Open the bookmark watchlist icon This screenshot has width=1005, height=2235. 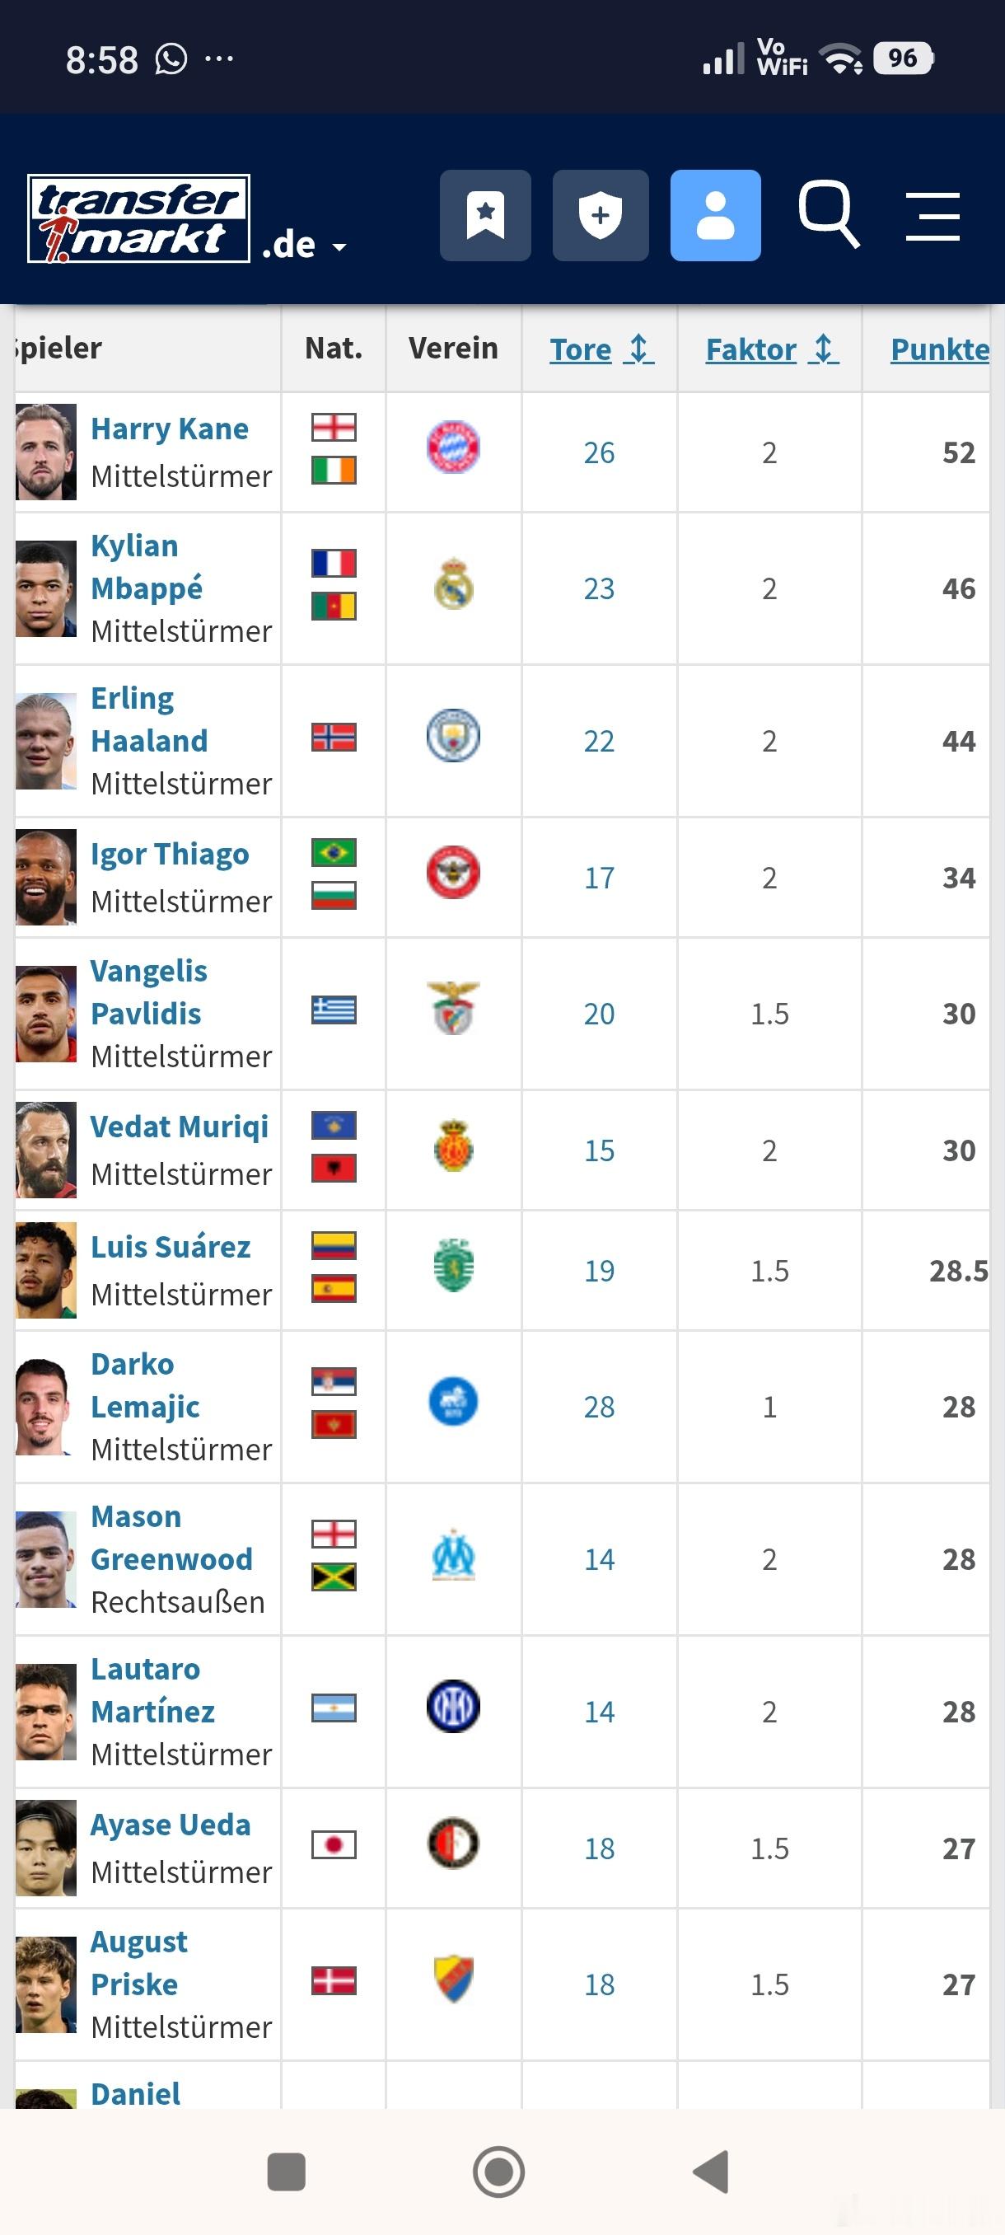coord(484,215)
